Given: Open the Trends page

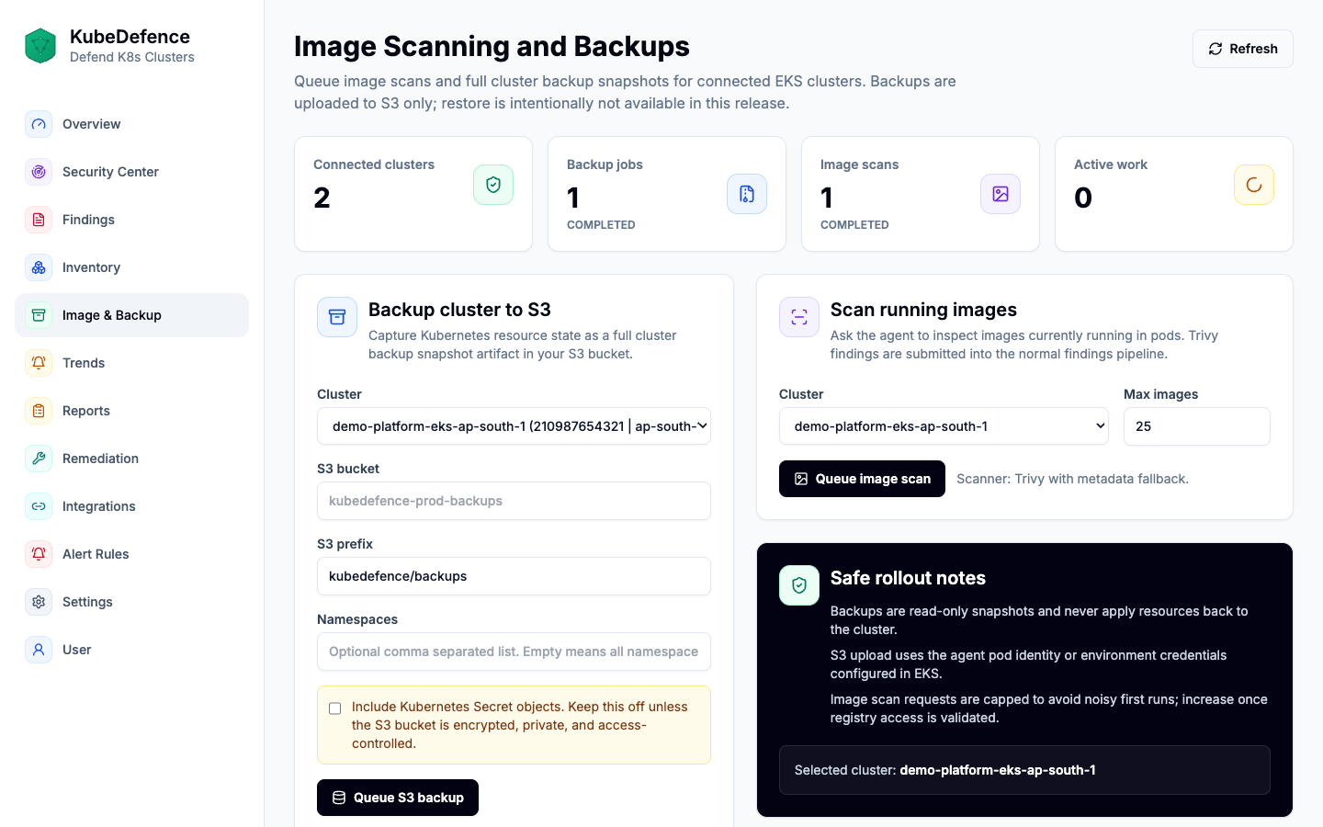Looking at the screenshot, I should 132,363.
